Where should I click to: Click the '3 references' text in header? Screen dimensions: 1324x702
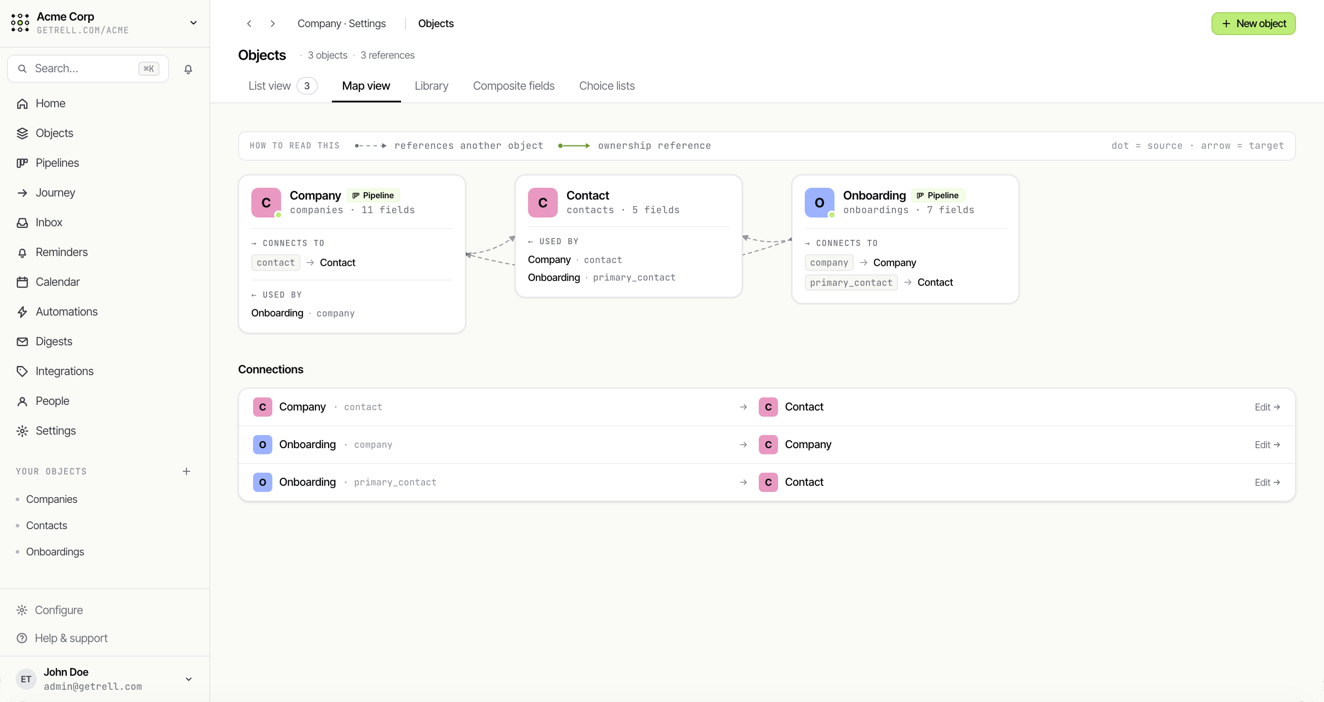(387, 55)
